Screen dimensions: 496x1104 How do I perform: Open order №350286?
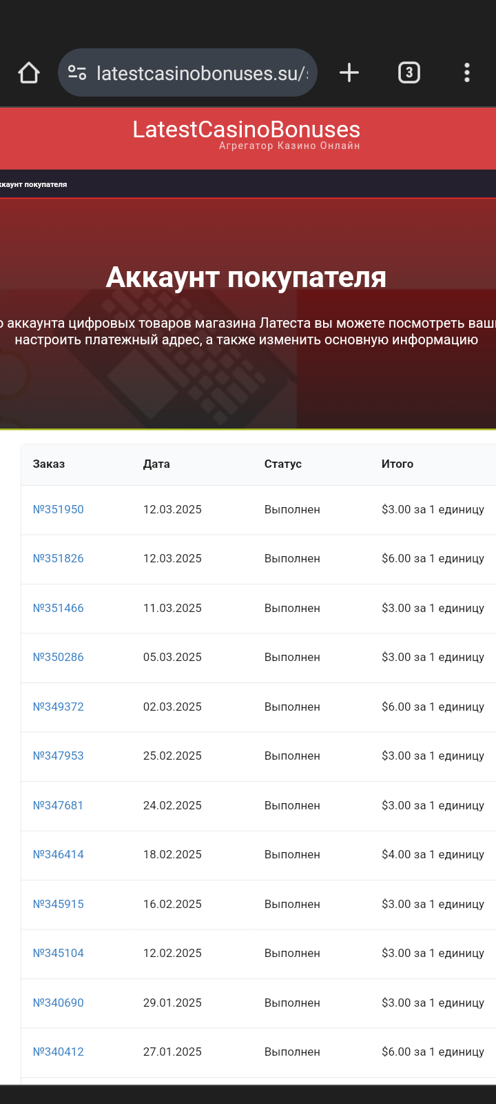(59, 658)
